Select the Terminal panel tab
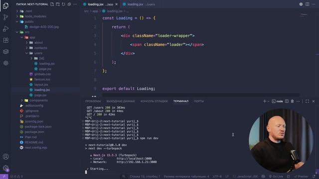 pyautogui.click(x=181, y=101)
